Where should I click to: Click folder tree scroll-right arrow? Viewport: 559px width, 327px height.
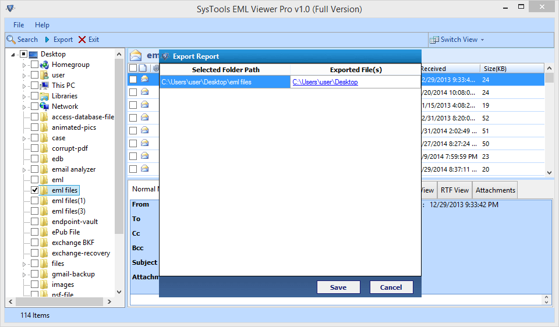(109, 302)
